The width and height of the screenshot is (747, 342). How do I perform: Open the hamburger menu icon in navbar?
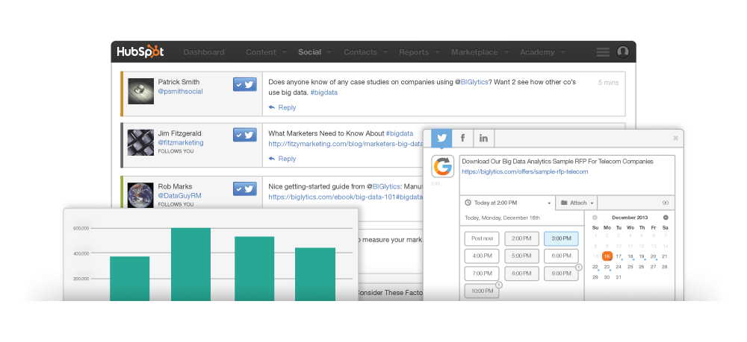point(603,51)
